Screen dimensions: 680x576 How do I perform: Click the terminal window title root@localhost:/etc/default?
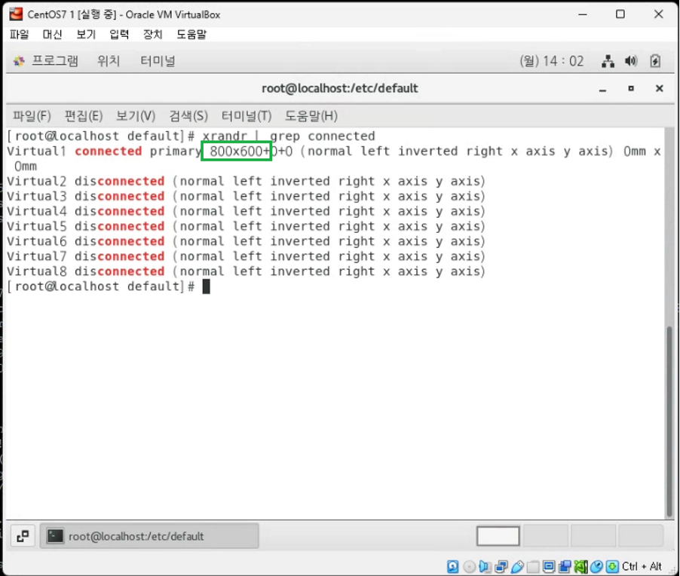[x=339, y=88]
